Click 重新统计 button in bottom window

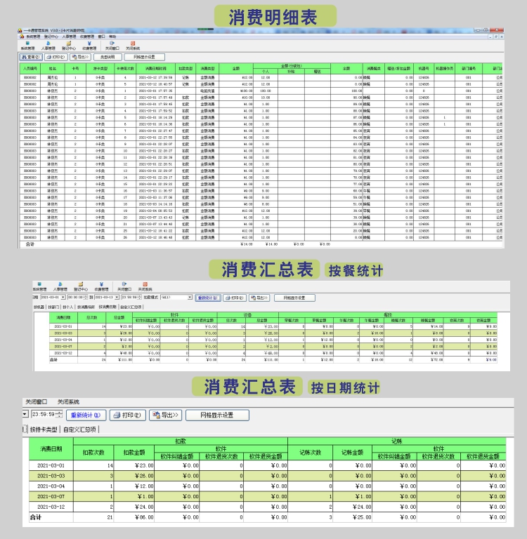[87, 415]
